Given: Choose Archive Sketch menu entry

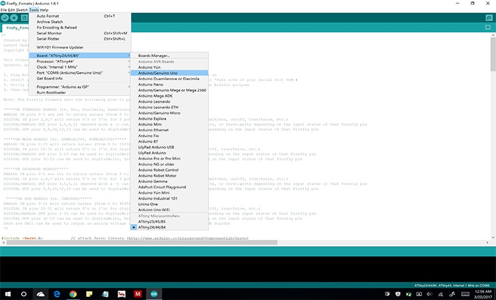Looking at the screenshot, I should 80,22.
